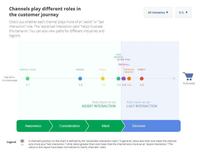Image resolution: width=197 pixels, height=152 pixels.
Task: Click the gray legend sample dot
Action: pyautogui.click(x=22, y=141)
